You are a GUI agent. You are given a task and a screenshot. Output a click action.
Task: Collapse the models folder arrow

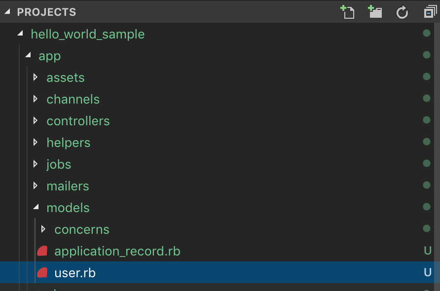pos(36,208)
